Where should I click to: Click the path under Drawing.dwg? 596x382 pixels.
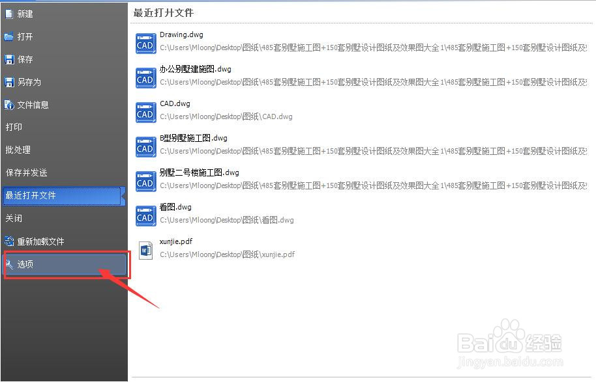pos(373,48)
